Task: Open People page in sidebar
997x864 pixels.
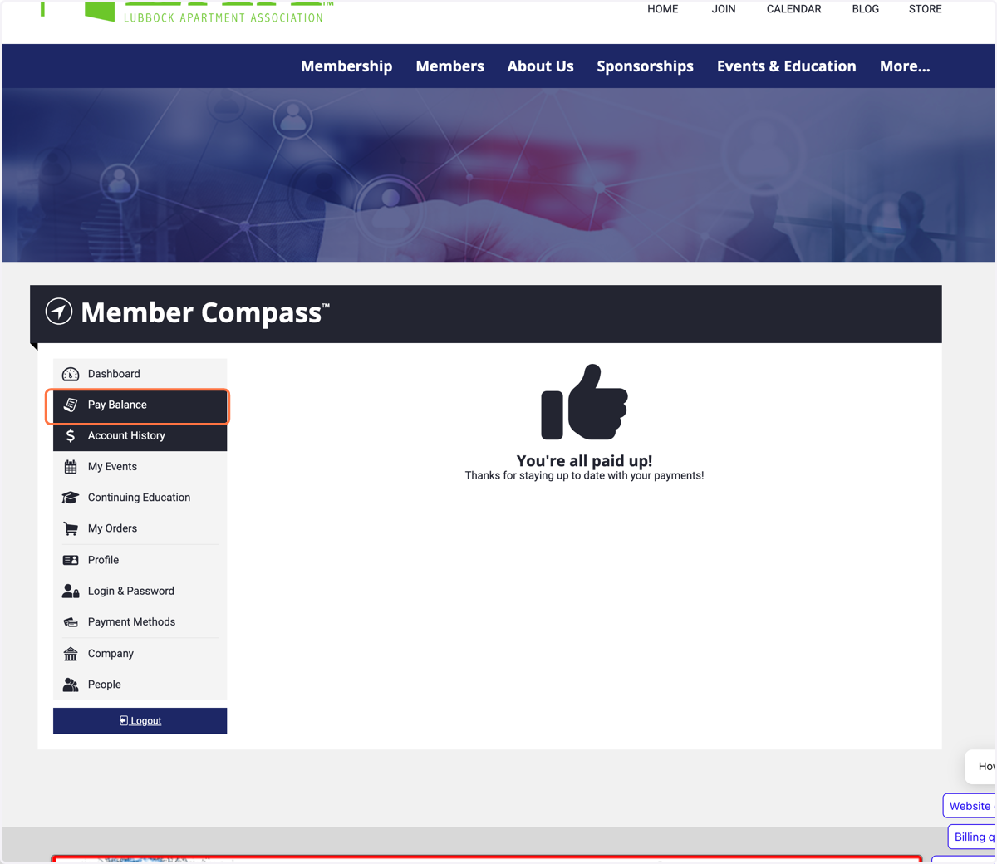Action: 140,685
